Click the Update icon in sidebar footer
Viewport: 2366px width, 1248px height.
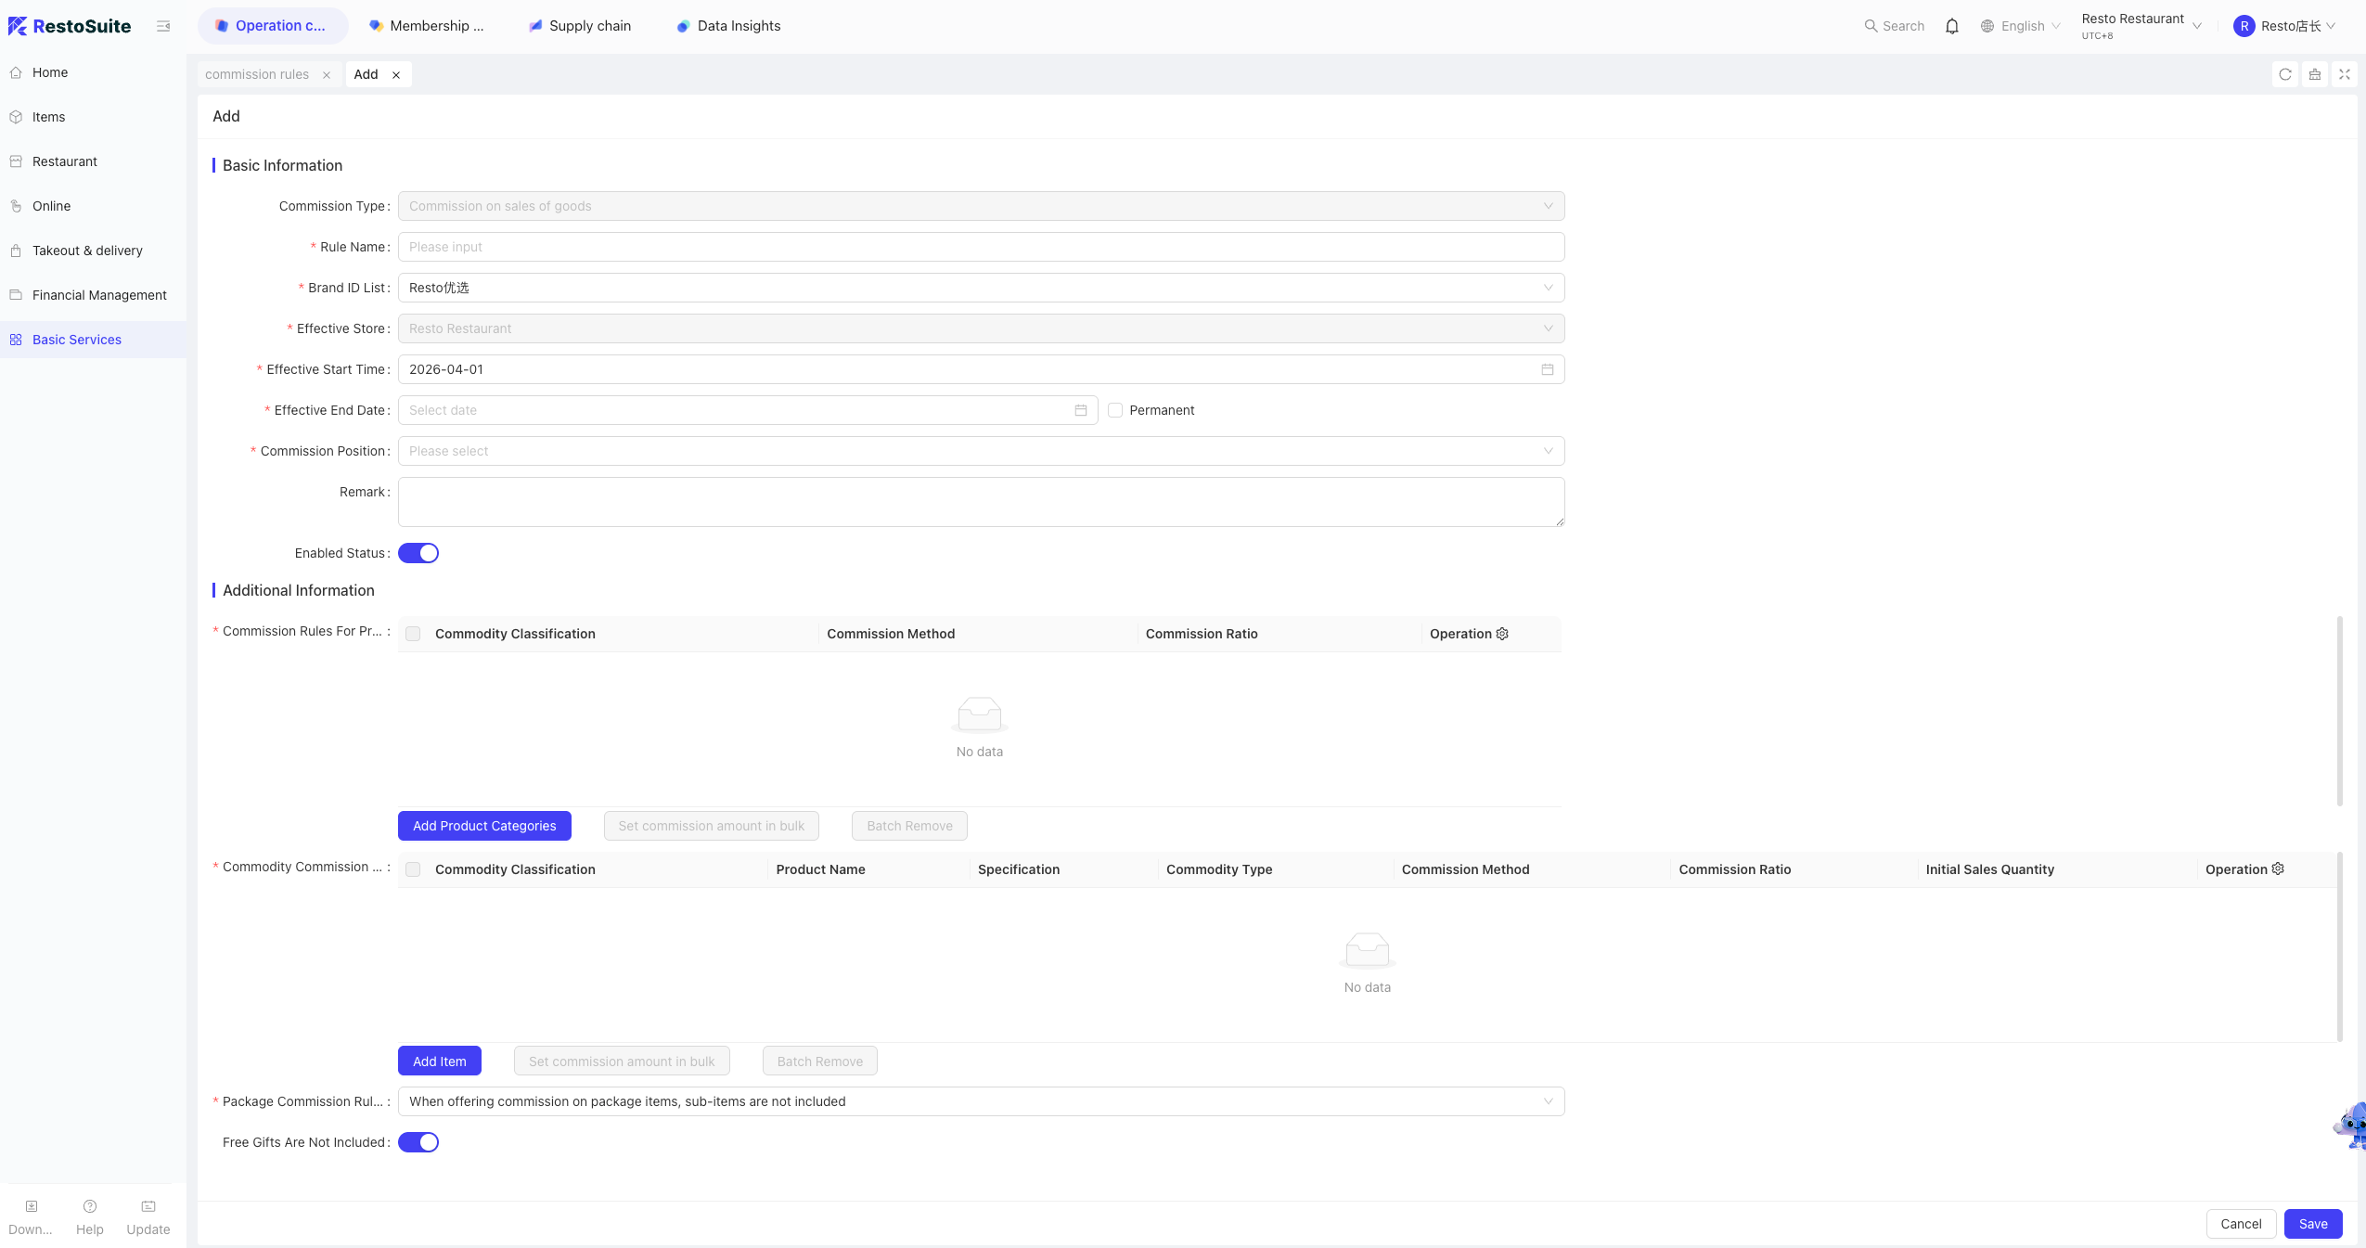148,1216
